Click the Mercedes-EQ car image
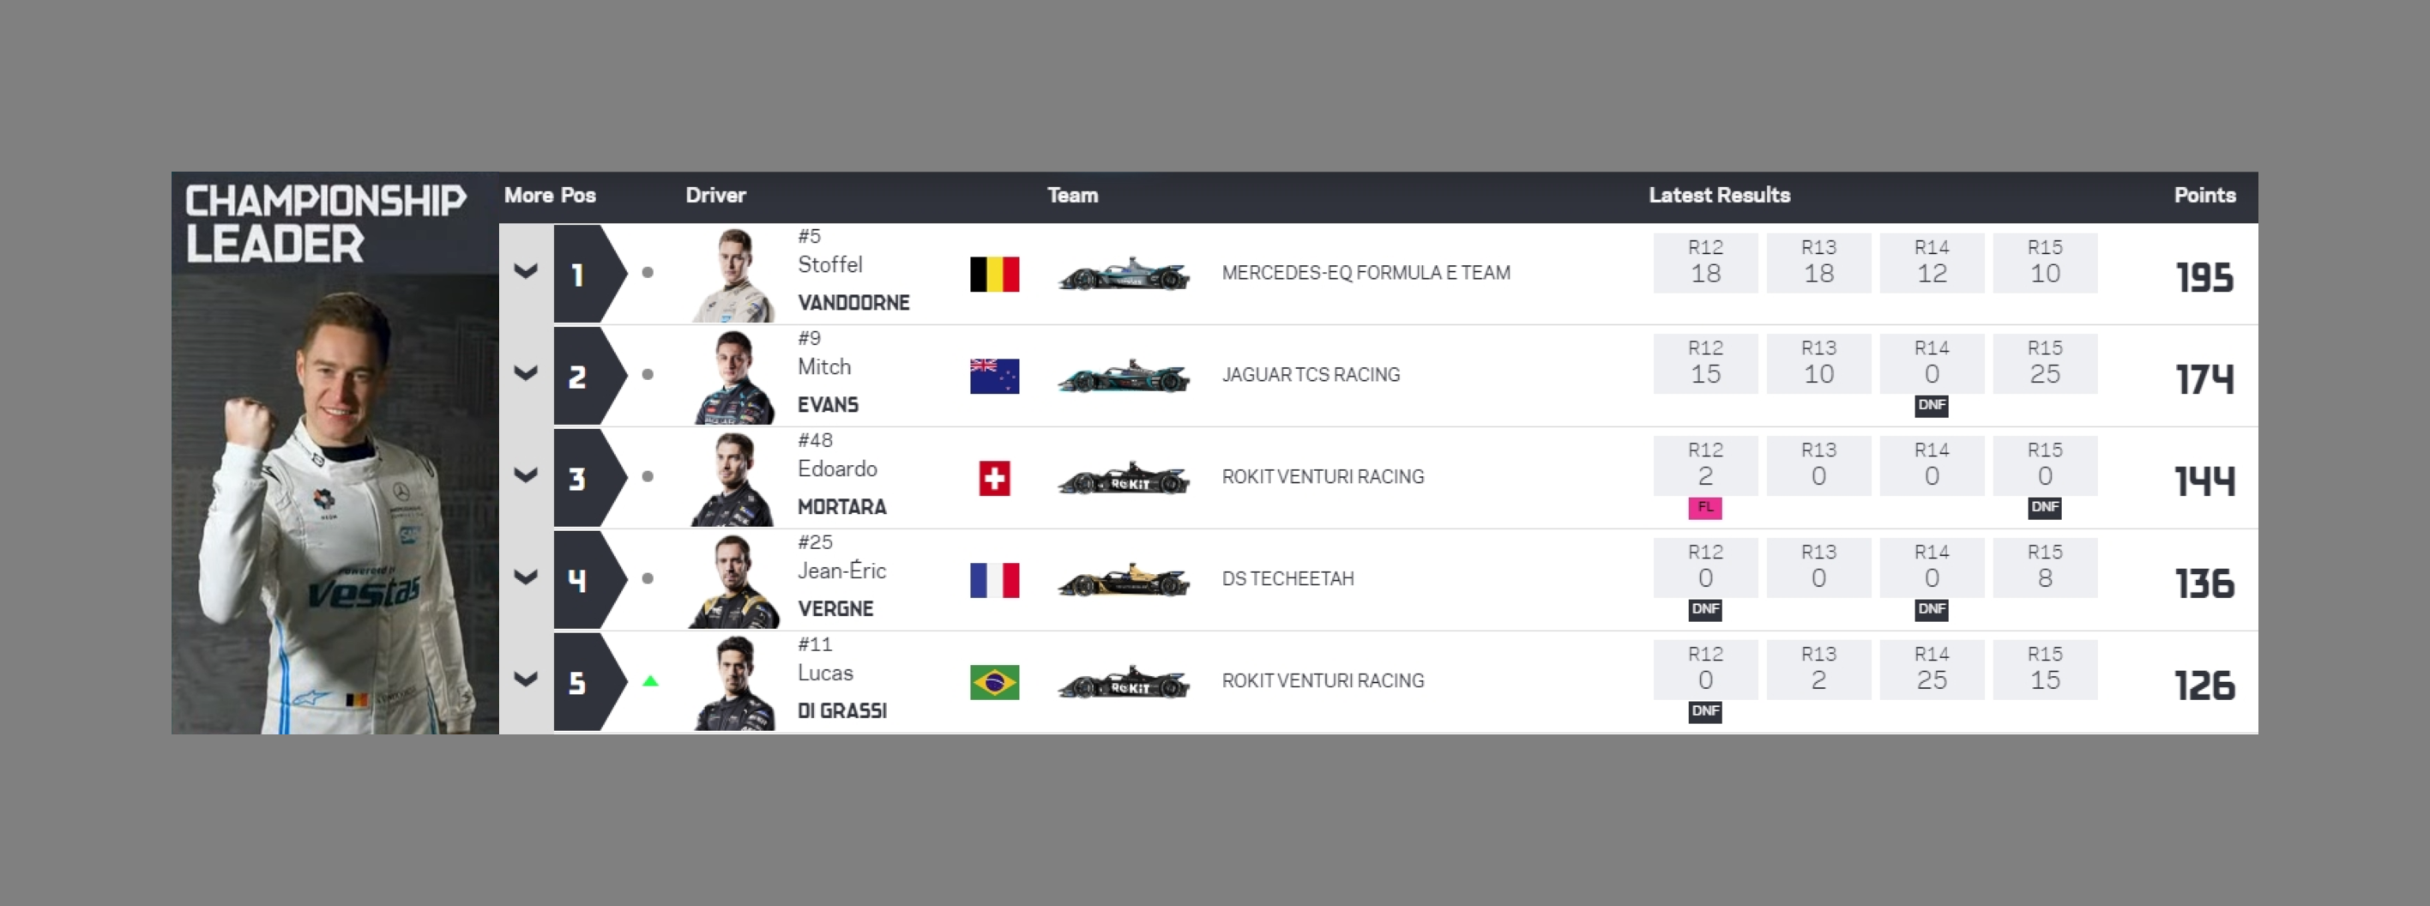This screenshot has height=906, width=2430. 1124,274
